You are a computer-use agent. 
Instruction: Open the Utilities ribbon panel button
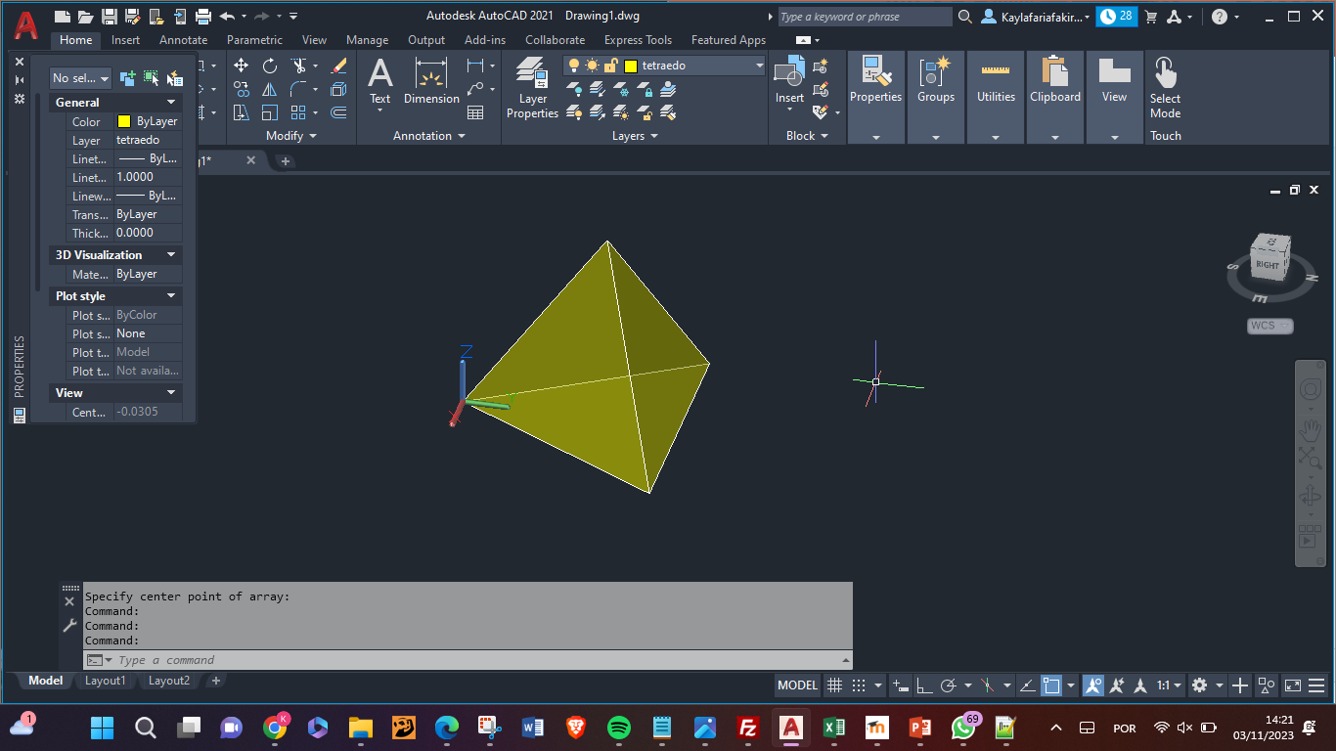pyautogui.click(x=996, y=97)
